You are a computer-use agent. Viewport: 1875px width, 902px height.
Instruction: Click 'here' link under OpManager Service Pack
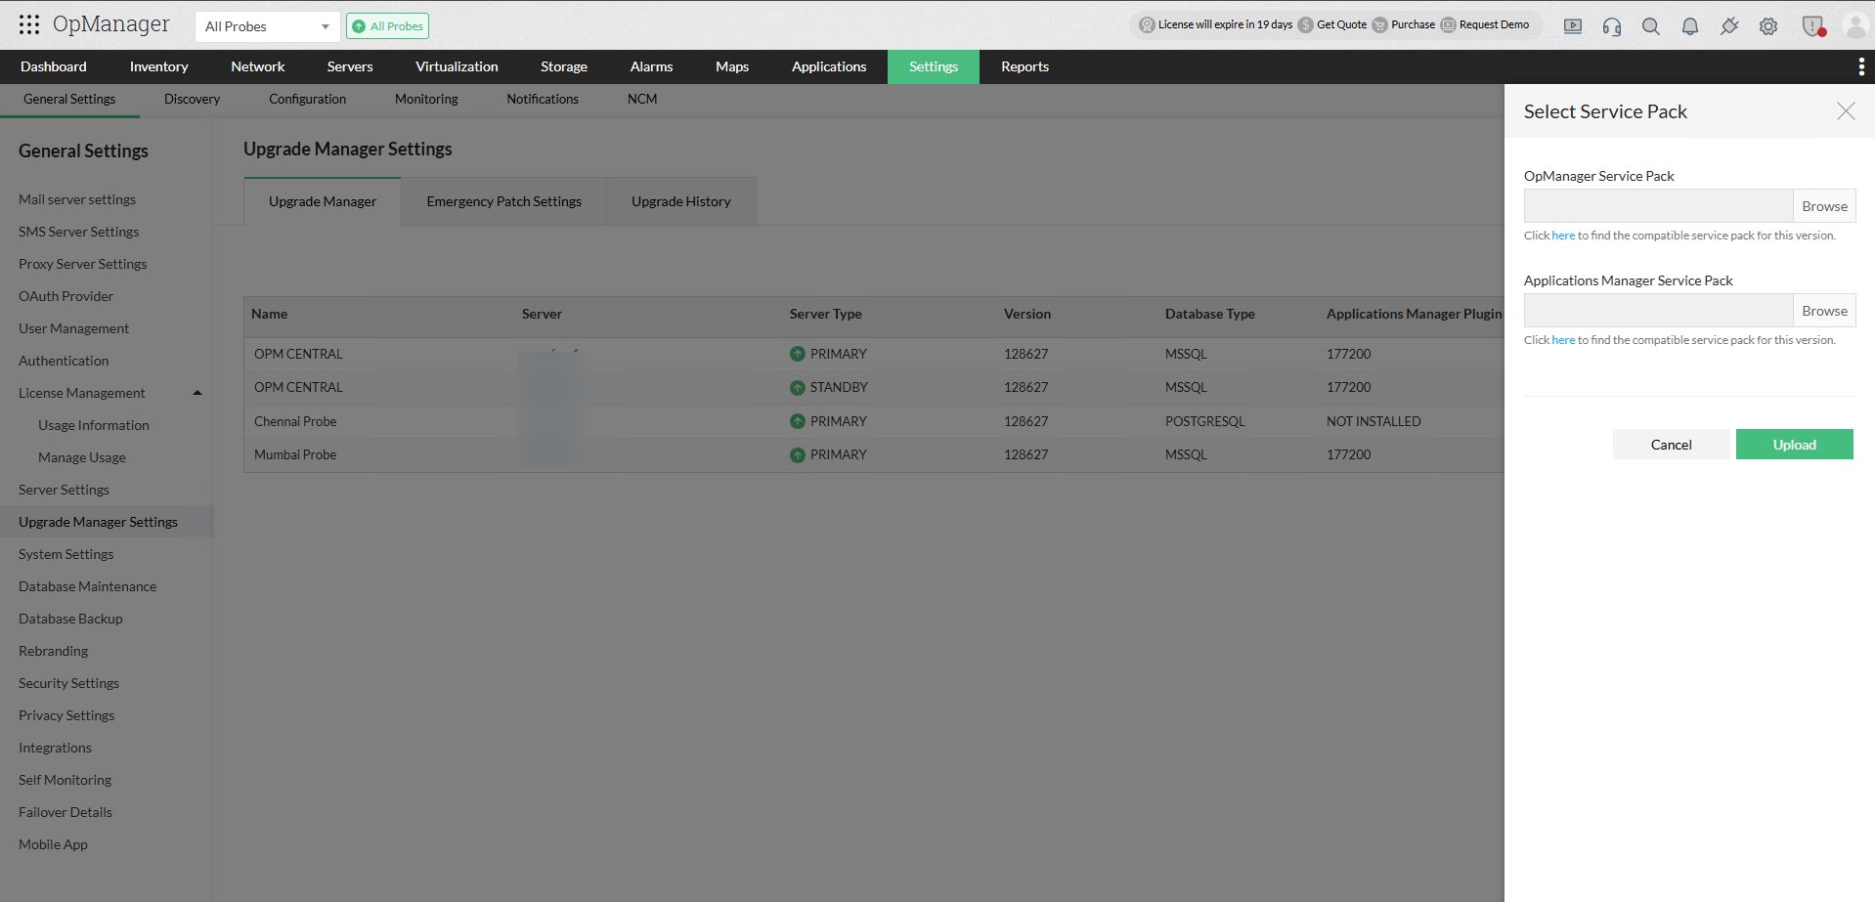click(1563, 236)
